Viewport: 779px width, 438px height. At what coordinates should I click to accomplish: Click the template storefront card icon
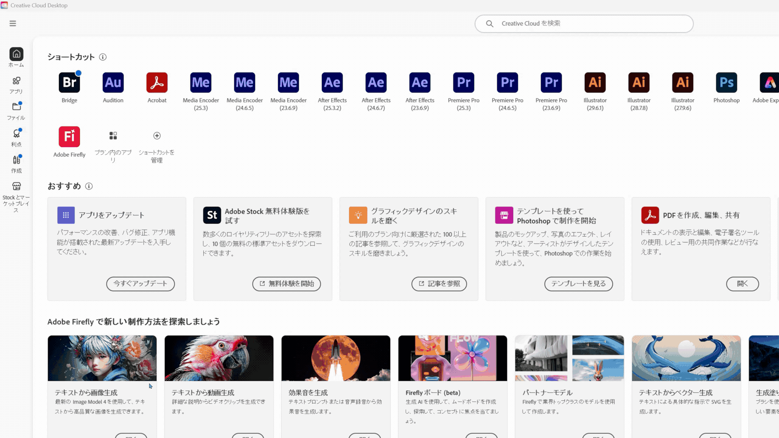(x=504, y=215)
